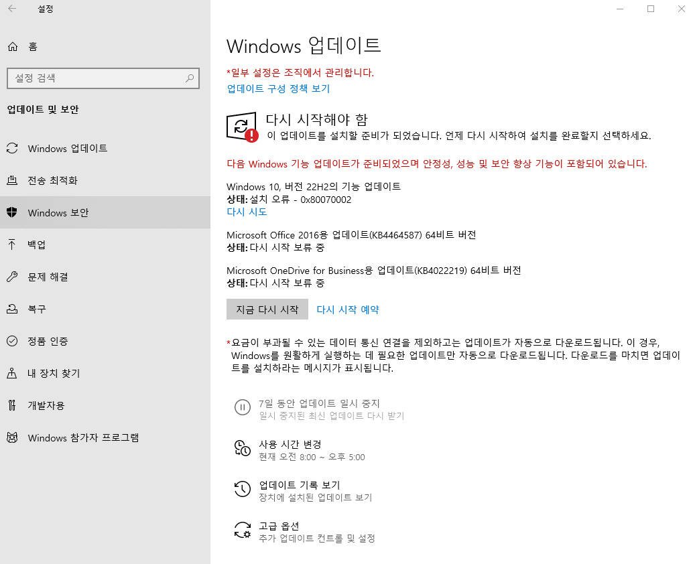Click the back arrow icon in title bar

[12, 8]
